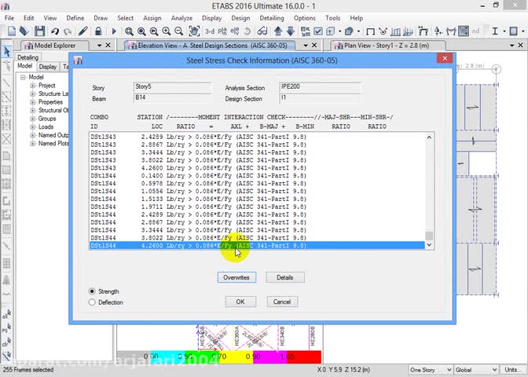Click the Units button in status bar

coord(513,370)
